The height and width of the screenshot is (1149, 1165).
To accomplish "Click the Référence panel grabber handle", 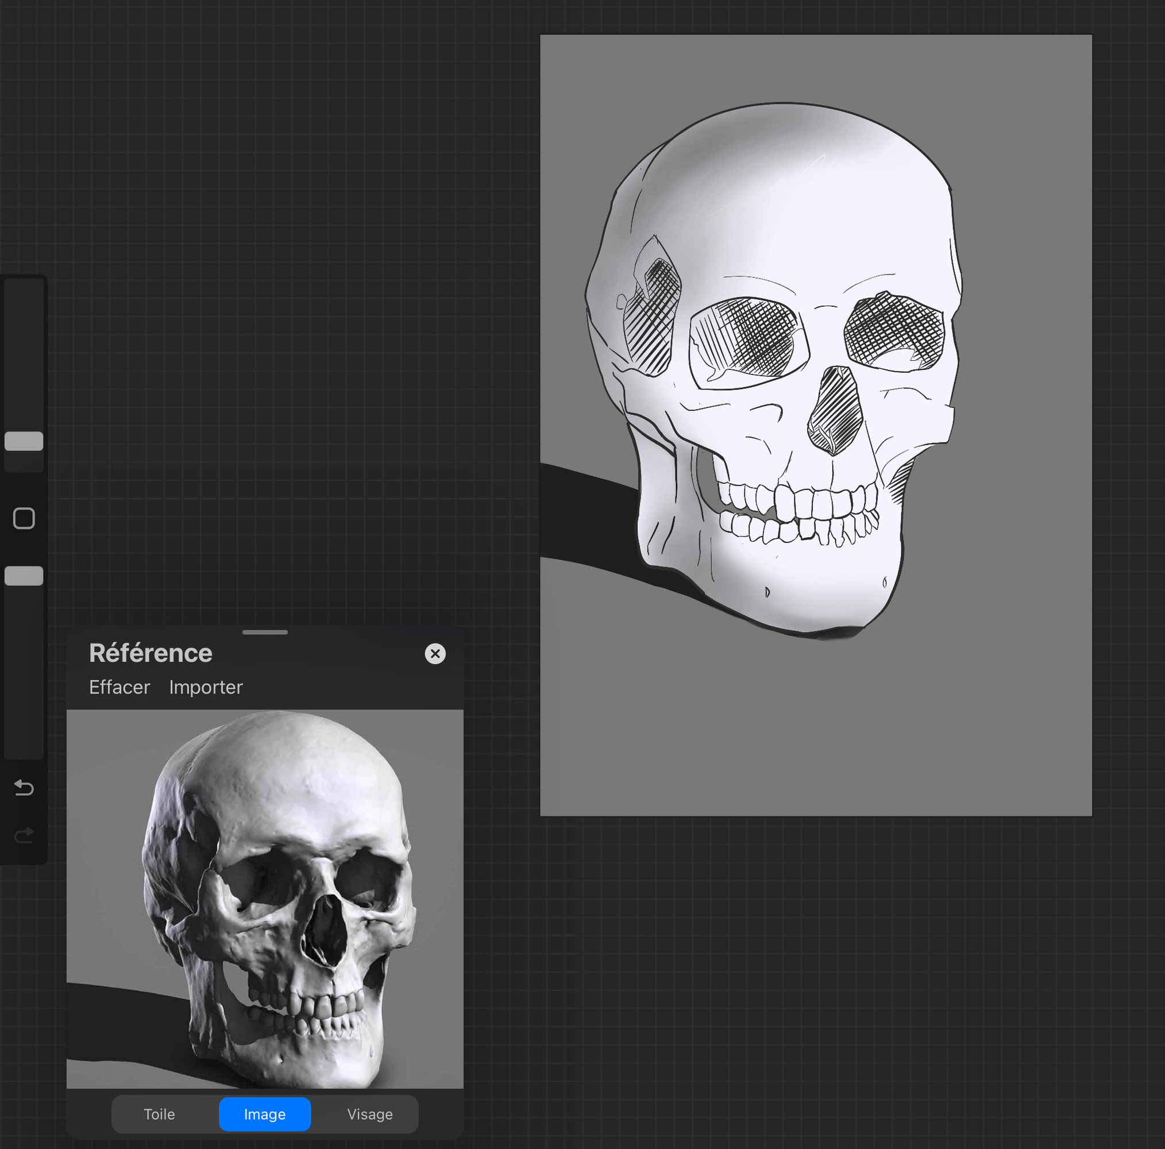I will [x=265, y=632].
